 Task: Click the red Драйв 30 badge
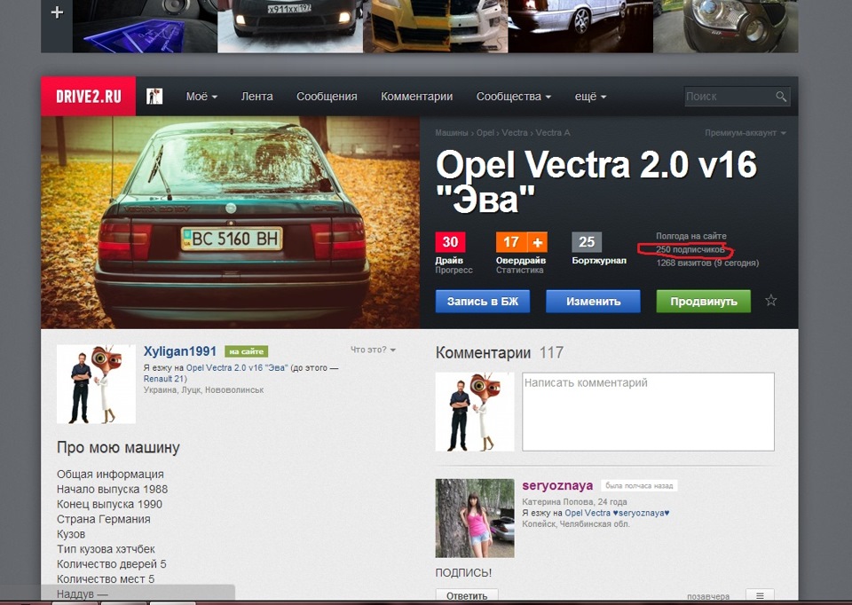451,242
